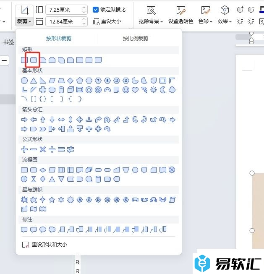264x274 pixels.
Task: Choose the sun shape
Action: pyautogui.click(x=154, y=90)
